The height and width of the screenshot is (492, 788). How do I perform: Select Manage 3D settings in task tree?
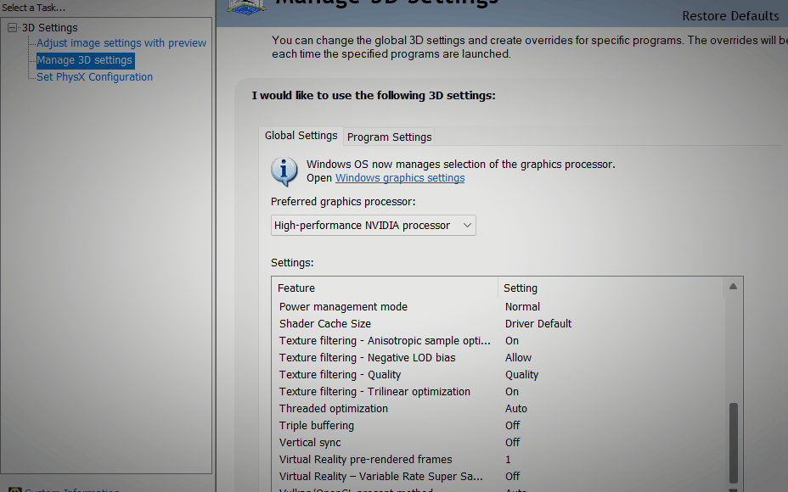click(85, 60)
